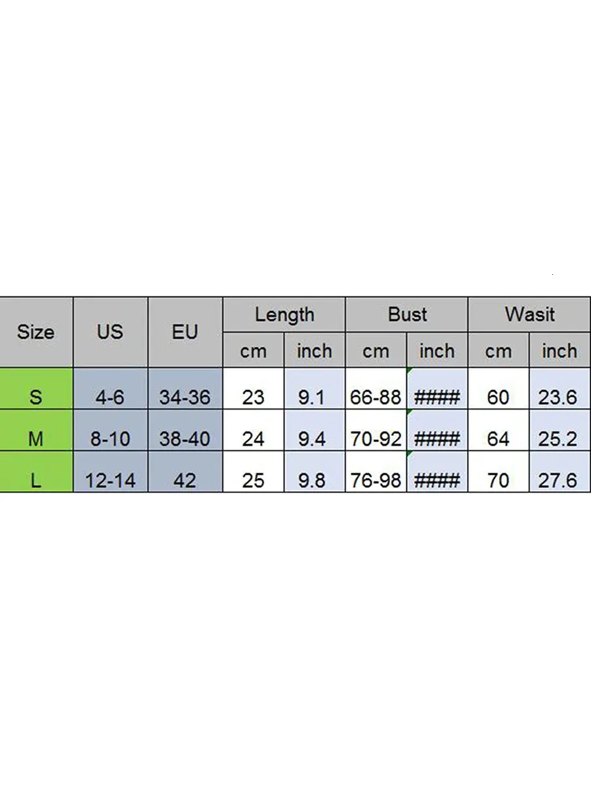Click the 23.6 waist inch cell
Screen dimensions: 591x789
pos(558,397)
